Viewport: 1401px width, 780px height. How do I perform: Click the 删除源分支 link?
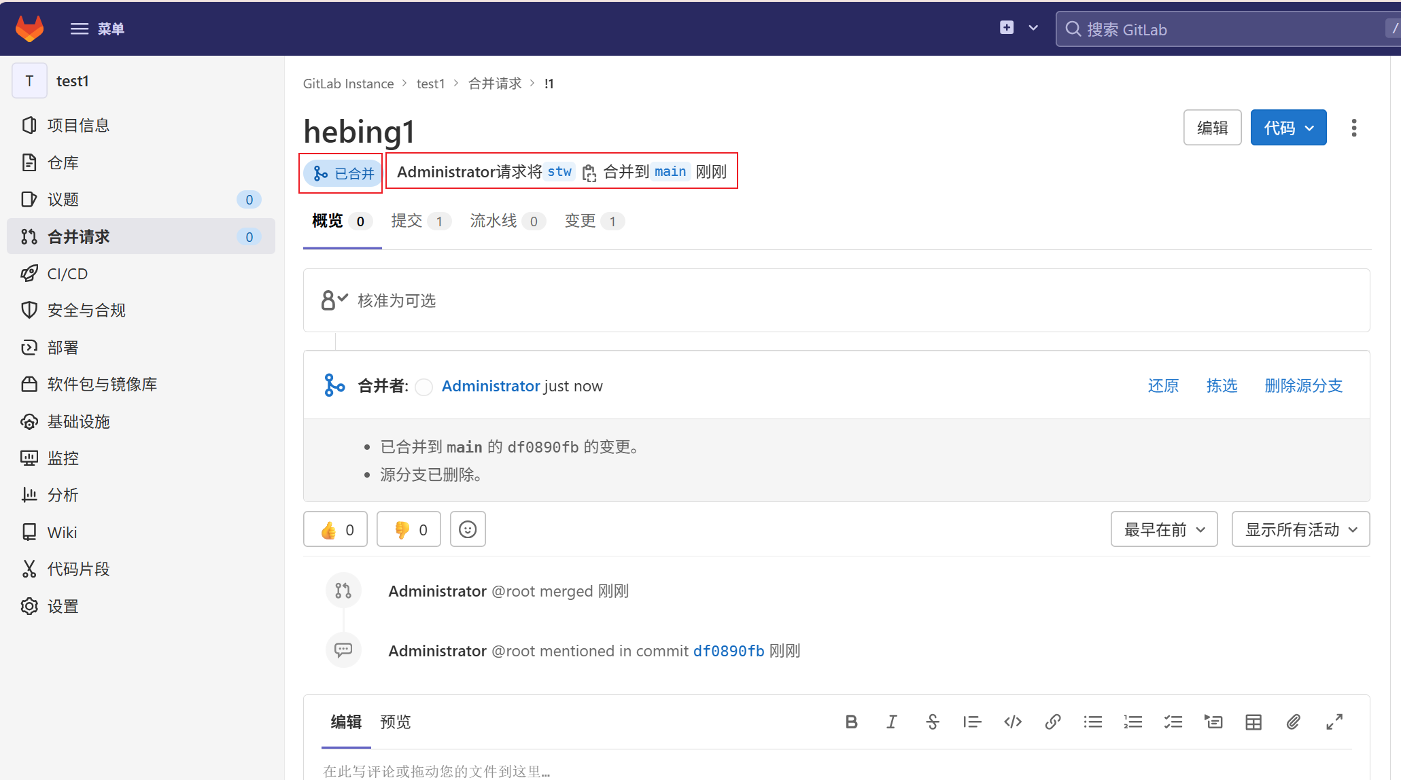pyautogui.click(x=1303, y=386)
